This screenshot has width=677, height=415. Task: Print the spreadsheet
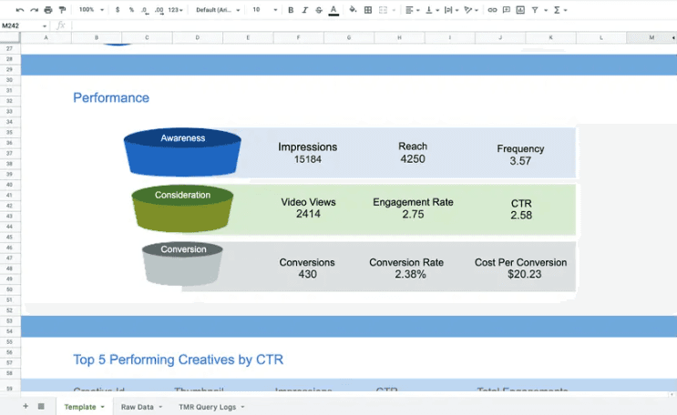click(x=48, y=10)
